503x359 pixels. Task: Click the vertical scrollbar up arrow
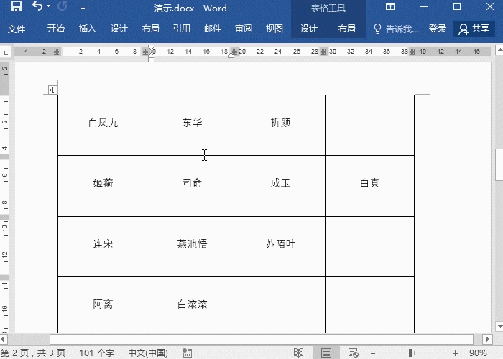coord(499,50)
